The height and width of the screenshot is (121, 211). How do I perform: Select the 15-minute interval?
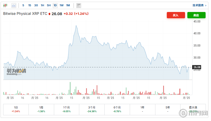click(x=29, y=5)
